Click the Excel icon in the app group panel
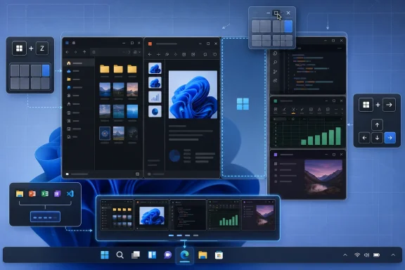The width and height of the screenshot is (405, 270). [x=45, y=193]
